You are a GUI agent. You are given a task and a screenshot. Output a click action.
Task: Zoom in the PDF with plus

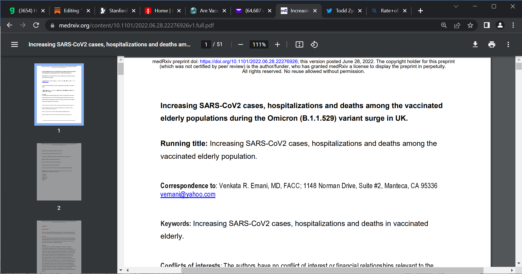point(277,44)
